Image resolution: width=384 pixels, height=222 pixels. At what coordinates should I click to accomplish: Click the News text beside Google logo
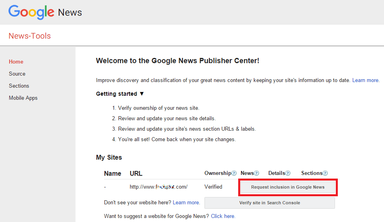70,12
